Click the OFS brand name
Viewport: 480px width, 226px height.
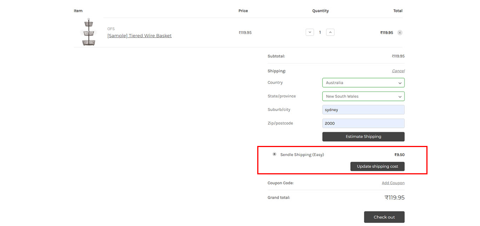111,29
